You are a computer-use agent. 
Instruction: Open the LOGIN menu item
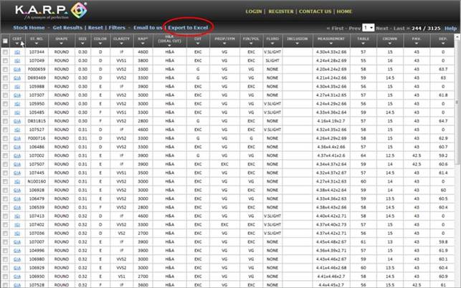pyautogui.click(x=253, y=12)
